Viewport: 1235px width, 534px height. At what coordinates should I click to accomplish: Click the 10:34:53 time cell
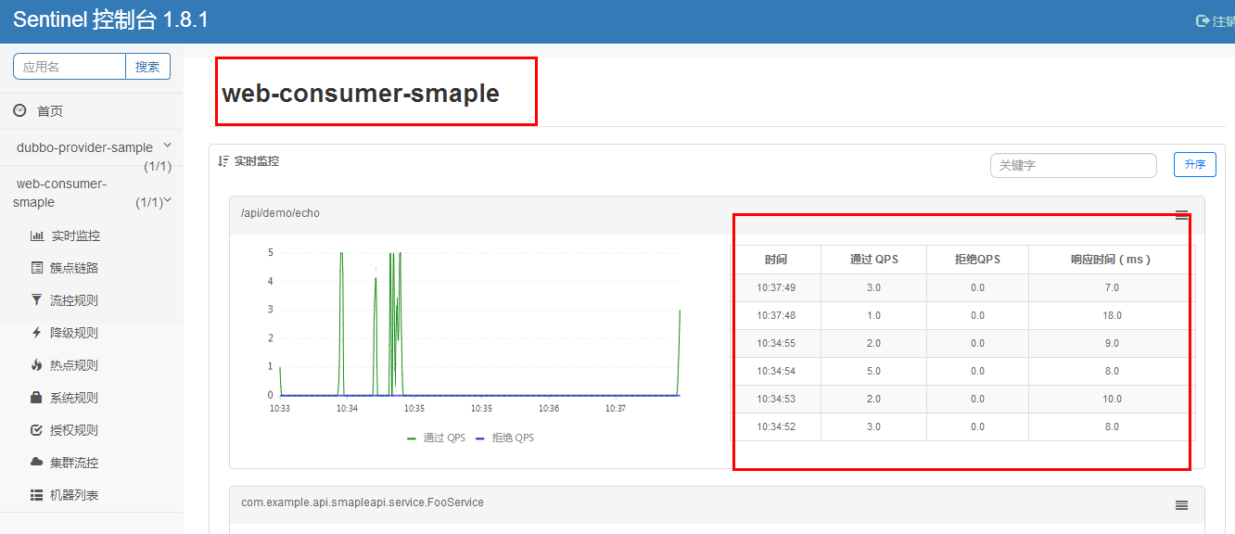click(x=776, y=399)
